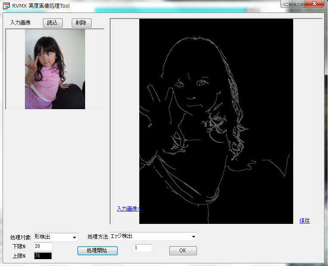Click the edge-detected output image
The width and height of the screenshot is (328, 266).
pos(216,121)
